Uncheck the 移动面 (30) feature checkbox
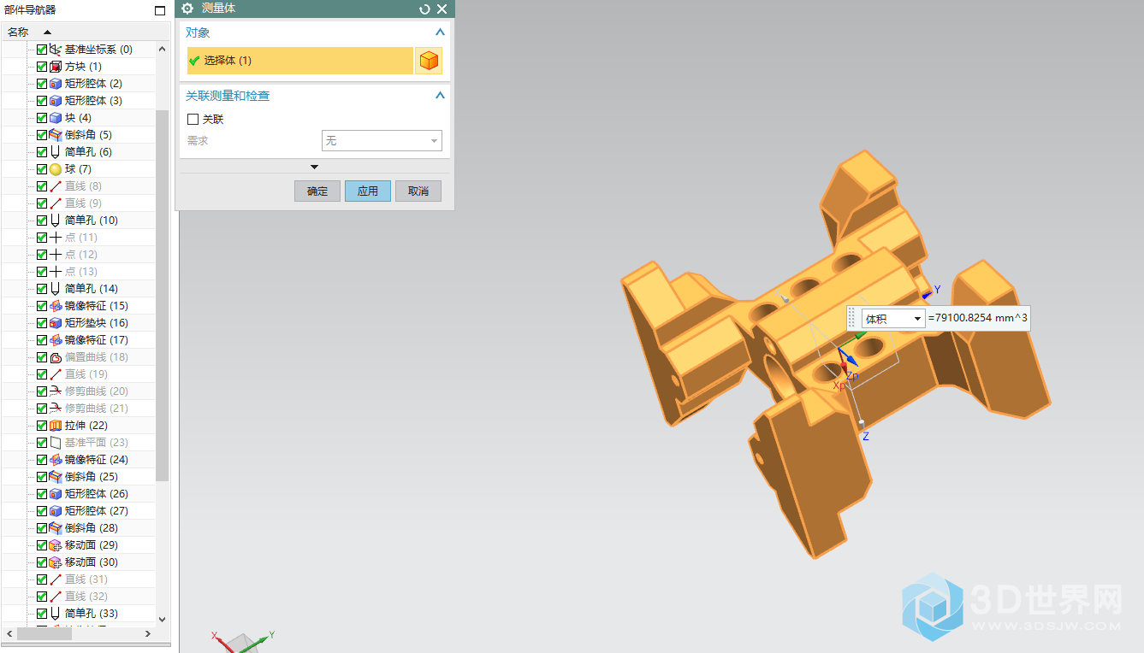The width and height of the screenshot is (1144, 653). coord(42,562)
